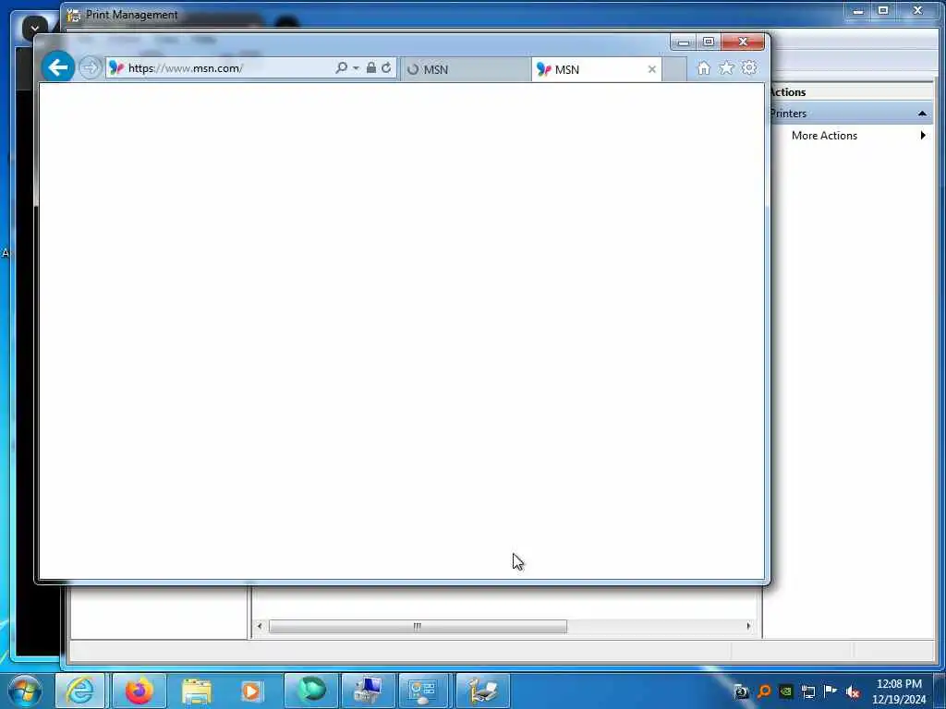This screenshot has width=946, height=709.
Task: Click the Show desktop strip beside the clock
Action: [x=940, y=691]
